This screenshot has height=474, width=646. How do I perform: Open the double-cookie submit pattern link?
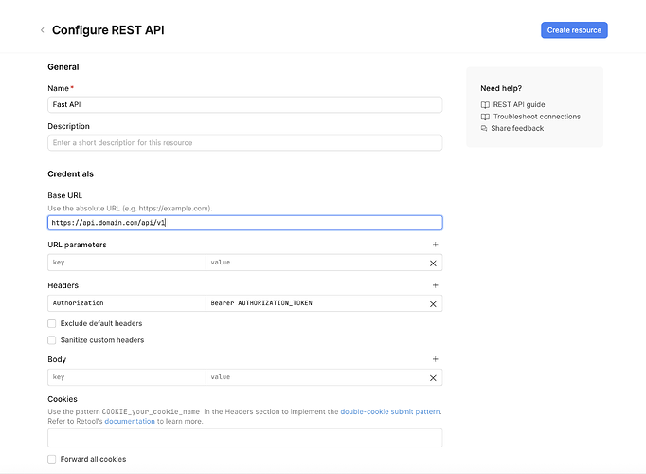[x=389, y=411]
